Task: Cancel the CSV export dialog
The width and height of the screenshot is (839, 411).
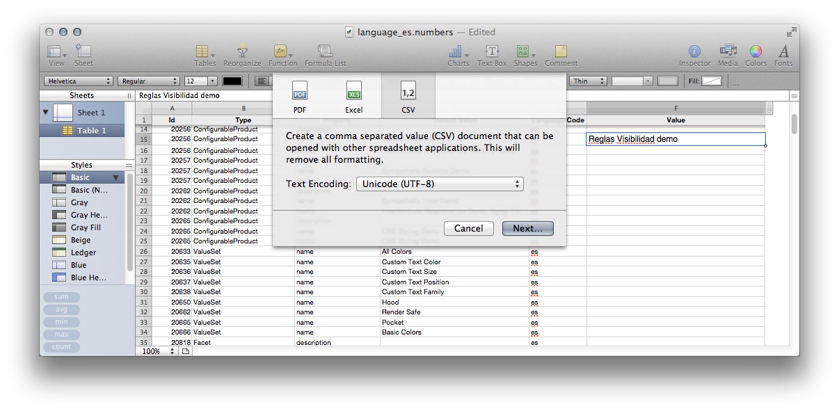Action: coord(468,228)
